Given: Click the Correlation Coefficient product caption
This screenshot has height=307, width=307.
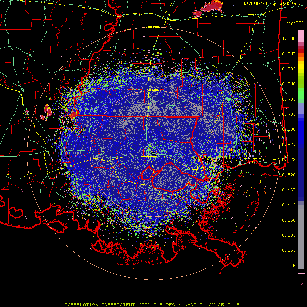Looking at the screenshot, I should coord(153,305).
